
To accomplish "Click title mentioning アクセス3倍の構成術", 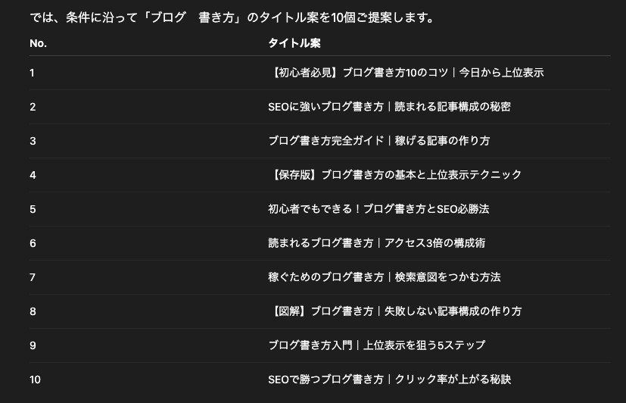I will [x=376, y=243].
